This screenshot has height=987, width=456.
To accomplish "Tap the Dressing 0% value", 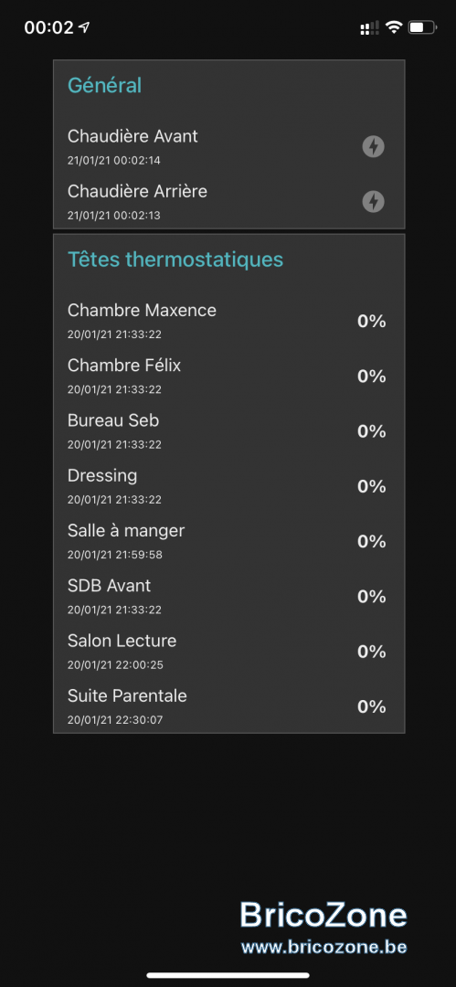I will (x=372, y=486).
